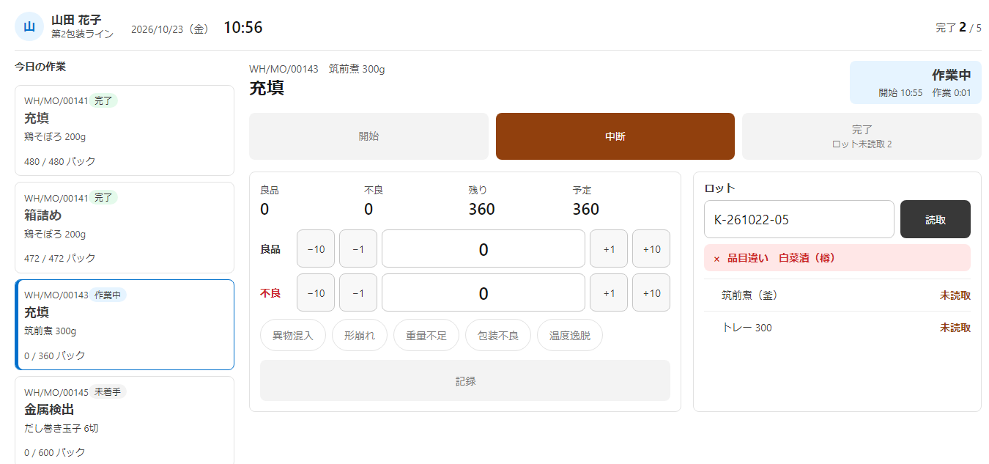989x464 pixels.
Task: Click the 読取 lot scan button
Action: 936,219
